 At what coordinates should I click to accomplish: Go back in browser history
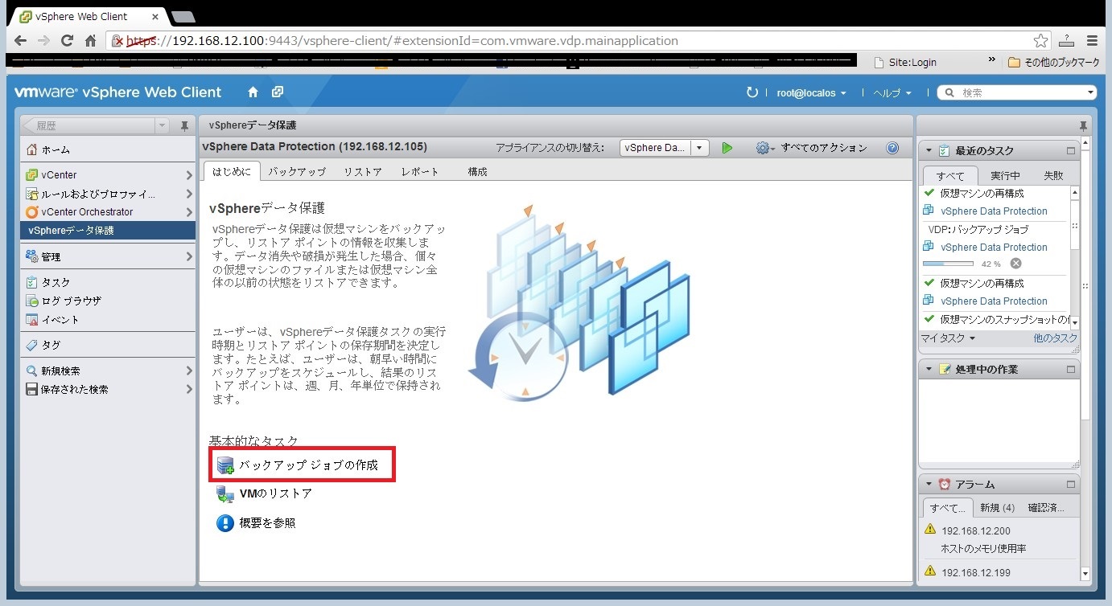pyautogui.click(x=21, y=41)
